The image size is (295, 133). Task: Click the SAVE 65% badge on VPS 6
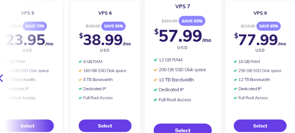coord(114,26)
